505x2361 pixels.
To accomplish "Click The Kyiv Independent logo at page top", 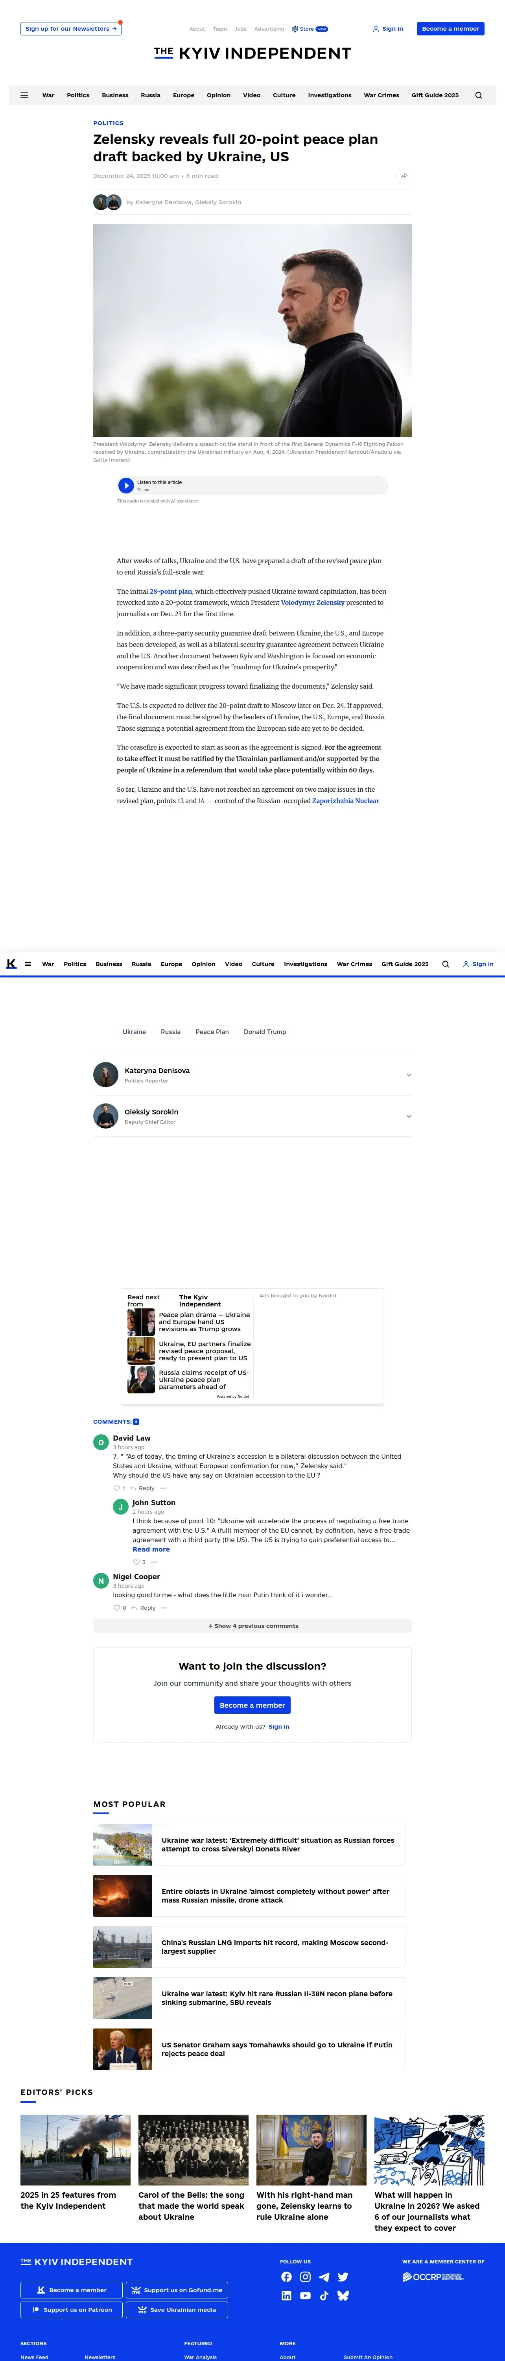I will [x=252, y=53].
